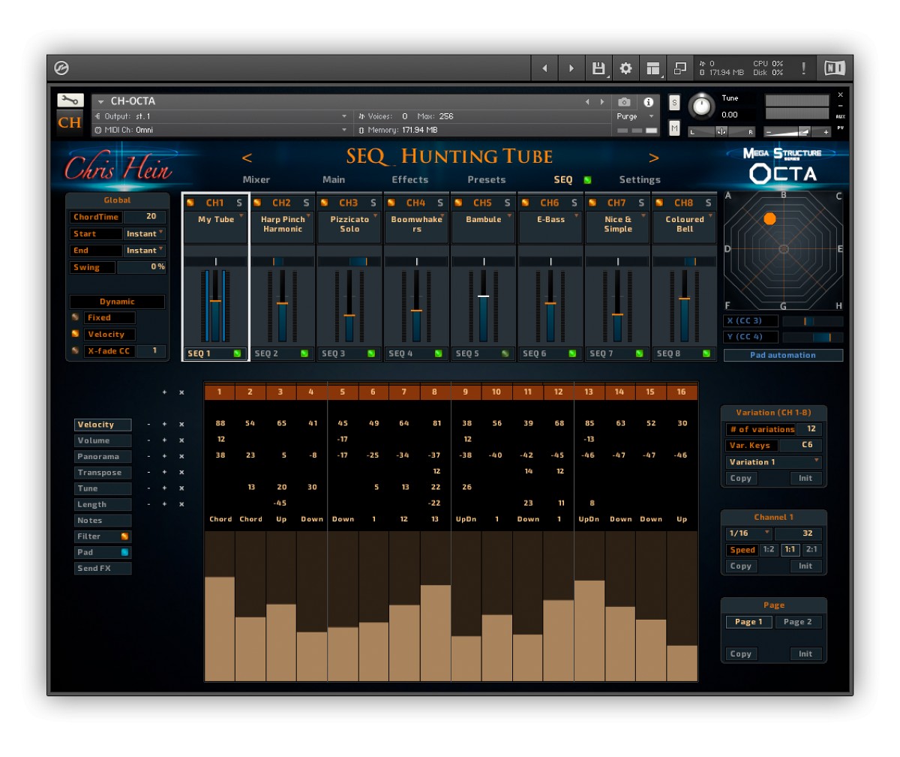Click the workspace layout icon in the toolbar
Image resolution: width=900 pixels, height=757 pixels.
[x=652, y=68]
